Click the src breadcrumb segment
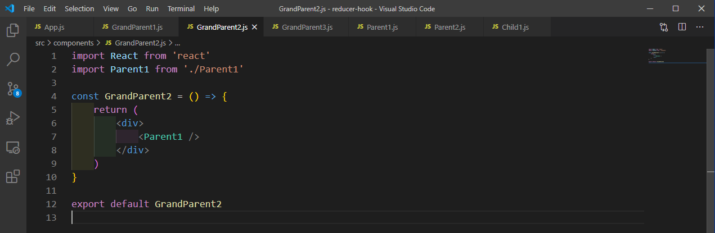Image resolution: width=715 pixels, height=233 pixels. [x=40, y=43]
